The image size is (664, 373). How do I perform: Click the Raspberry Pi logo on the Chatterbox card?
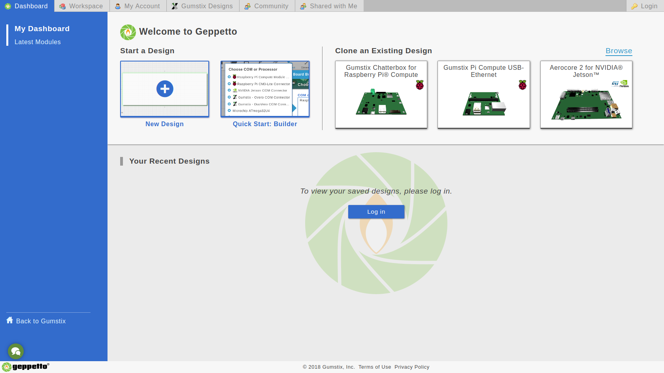point(420,85)
